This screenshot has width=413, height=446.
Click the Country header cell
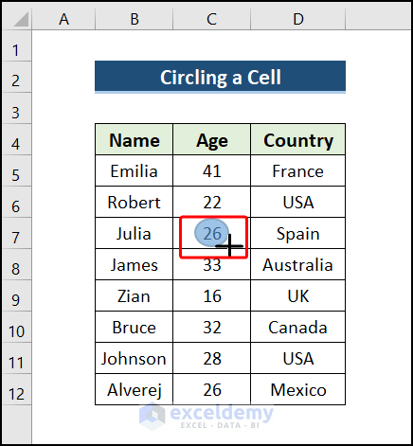pyautogui.click(x=298, y=139)
